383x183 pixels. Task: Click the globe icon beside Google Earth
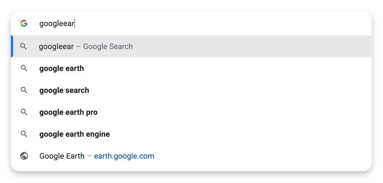(24, 156)
